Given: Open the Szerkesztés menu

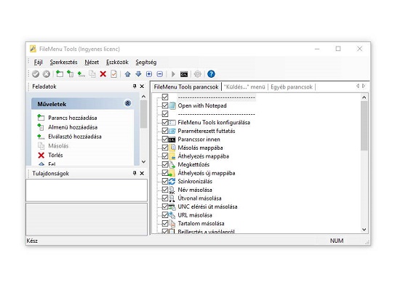Looking at the screenshot, I should pos(63,63).
